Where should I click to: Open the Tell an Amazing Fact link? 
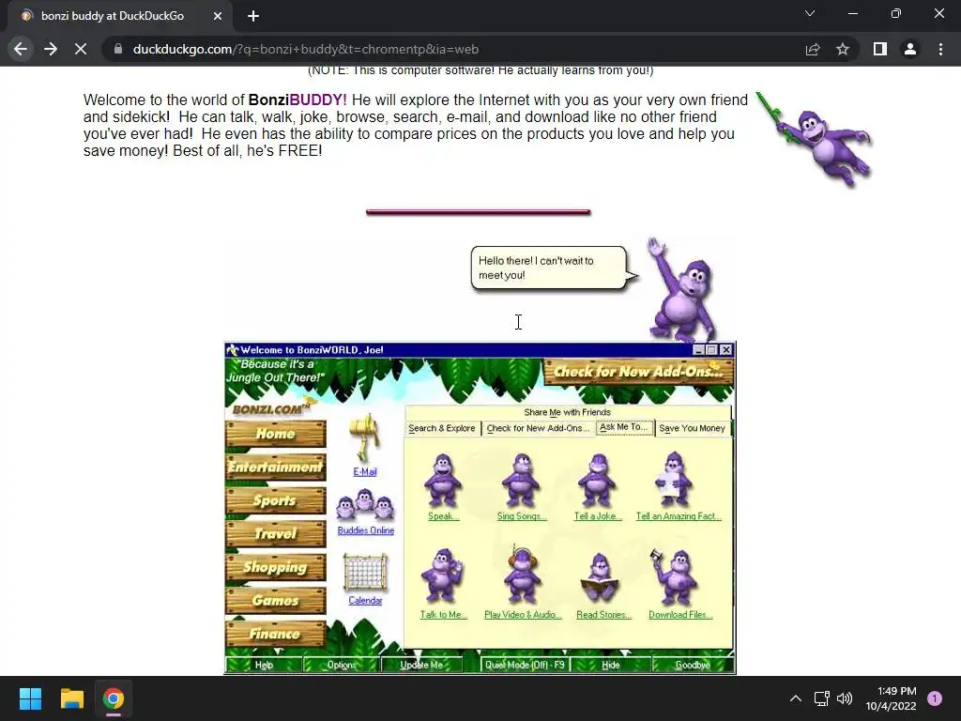(679, 516)
